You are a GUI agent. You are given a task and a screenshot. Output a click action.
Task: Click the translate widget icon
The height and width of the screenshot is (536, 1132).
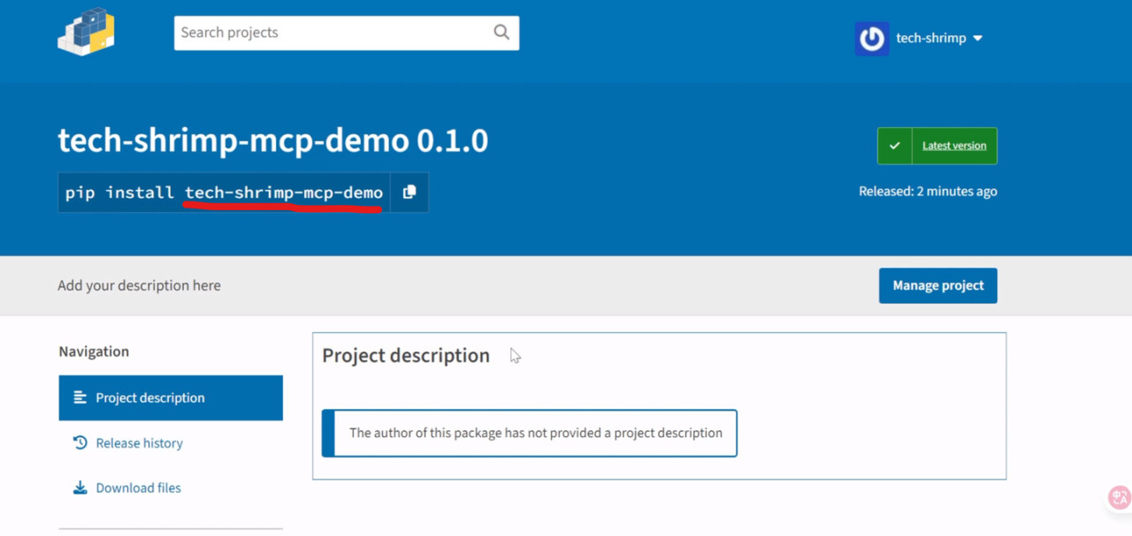pyautogui.click(x=1120, y=497)
